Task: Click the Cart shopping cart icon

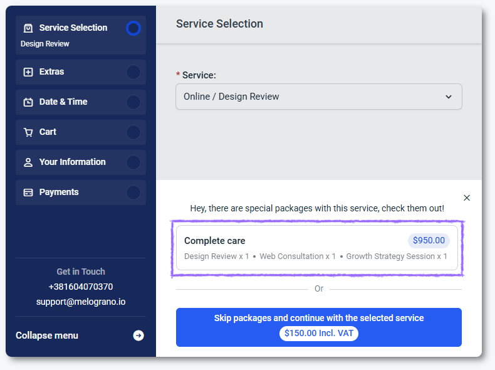Action: pyautogui.click(x=28, y=132)
